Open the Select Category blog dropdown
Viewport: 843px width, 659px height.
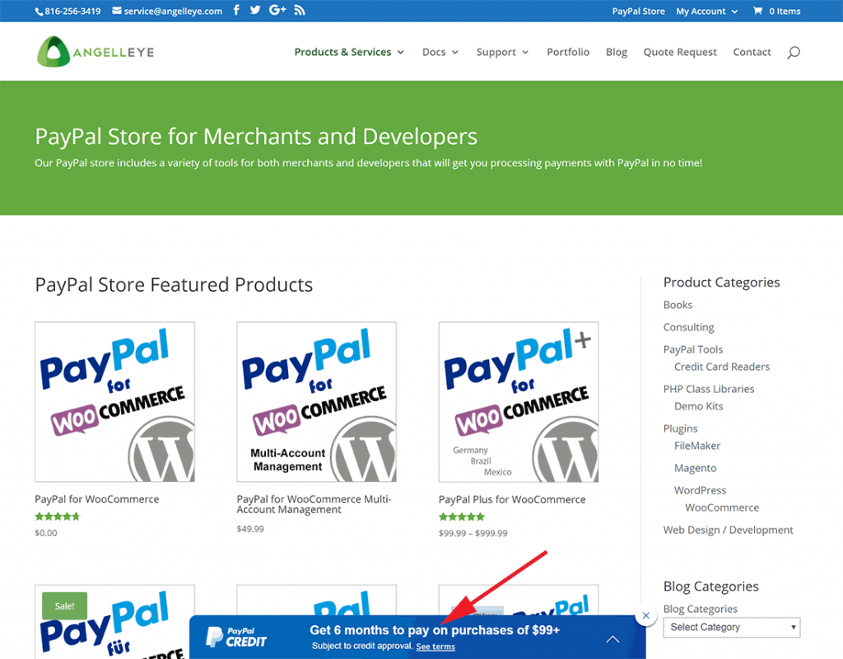(x=731, y=627)
